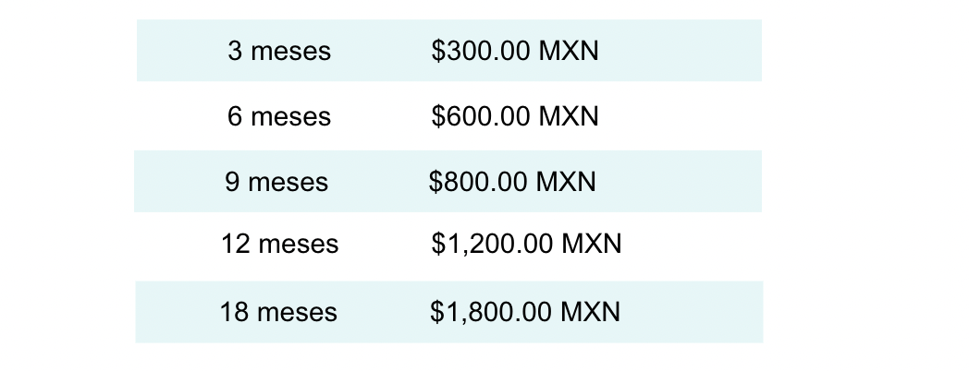
Task: Click the word meses in the 12-month row
Action: click(299, 245)
